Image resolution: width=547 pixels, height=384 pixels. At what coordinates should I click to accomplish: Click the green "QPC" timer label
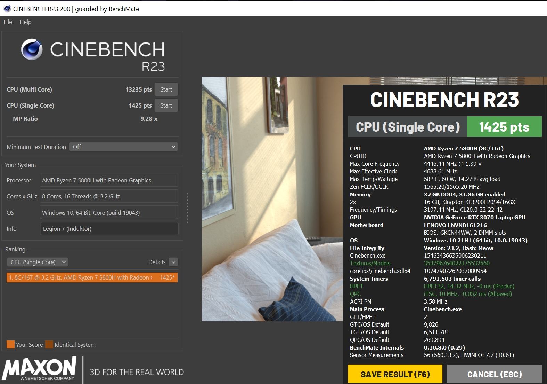coord(356,294)
